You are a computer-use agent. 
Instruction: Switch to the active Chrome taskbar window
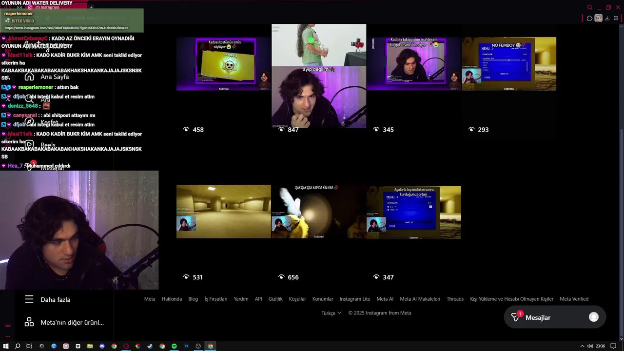[210, 346]
